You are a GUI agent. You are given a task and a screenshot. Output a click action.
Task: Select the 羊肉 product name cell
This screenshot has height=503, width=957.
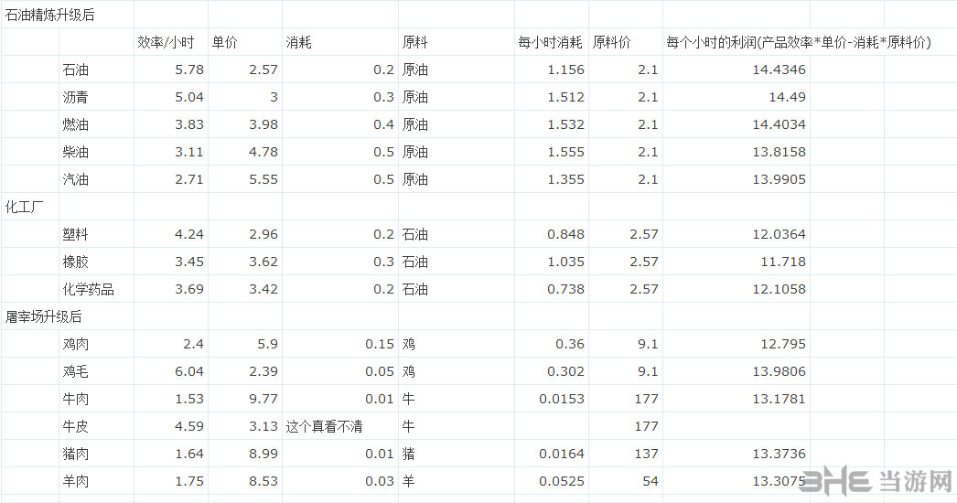coord(76,482)
